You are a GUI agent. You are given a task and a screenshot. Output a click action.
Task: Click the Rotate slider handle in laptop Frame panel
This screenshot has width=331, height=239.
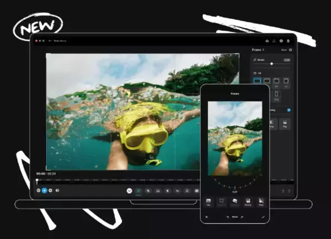[x=271, y=64]
